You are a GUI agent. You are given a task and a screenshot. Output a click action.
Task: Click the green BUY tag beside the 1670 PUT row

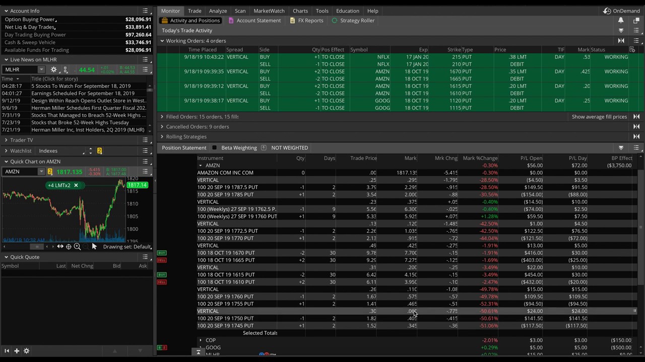(162, 253)
